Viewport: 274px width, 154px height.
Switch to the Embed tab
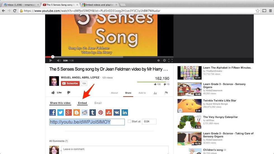[82, 103]
